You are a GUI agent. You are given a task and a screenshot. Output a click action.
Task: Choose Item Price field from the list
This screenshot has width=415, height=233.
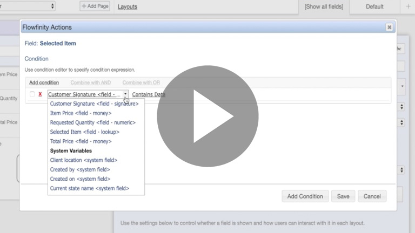point(81,113)
